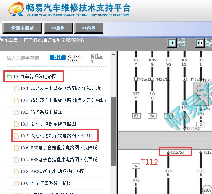Click the tree-list scrollbar up arrow
The width and height of the screenshot is (212, 194).
tap(113, 54)
